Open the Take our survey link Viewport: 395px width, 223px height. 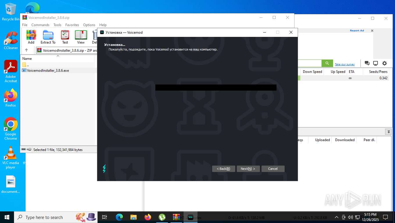click(x=344, y=64)
